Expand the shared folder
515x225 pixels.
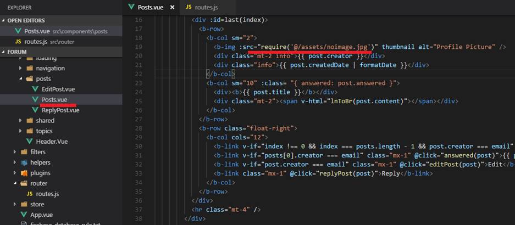(45, 121)
